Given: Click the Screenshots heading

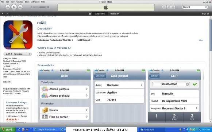Looking at the screenshot, I should coord(46,65).
